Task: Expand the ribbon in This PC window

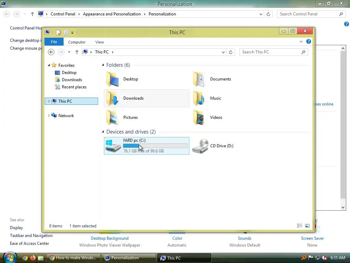Action: (x=301, y=41)
